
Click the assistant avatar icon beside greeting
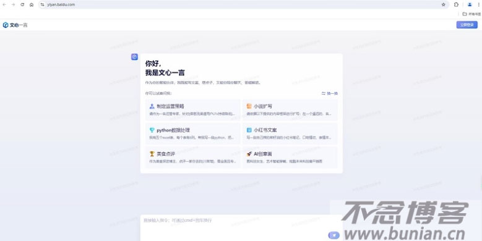click(134, 57)
